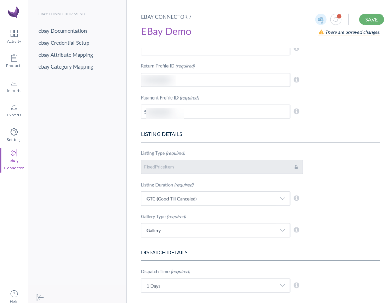The height and width of the screenshot is (303, 386).
Task: Open the Listing Duration dropdown
Action: point(215,199)
